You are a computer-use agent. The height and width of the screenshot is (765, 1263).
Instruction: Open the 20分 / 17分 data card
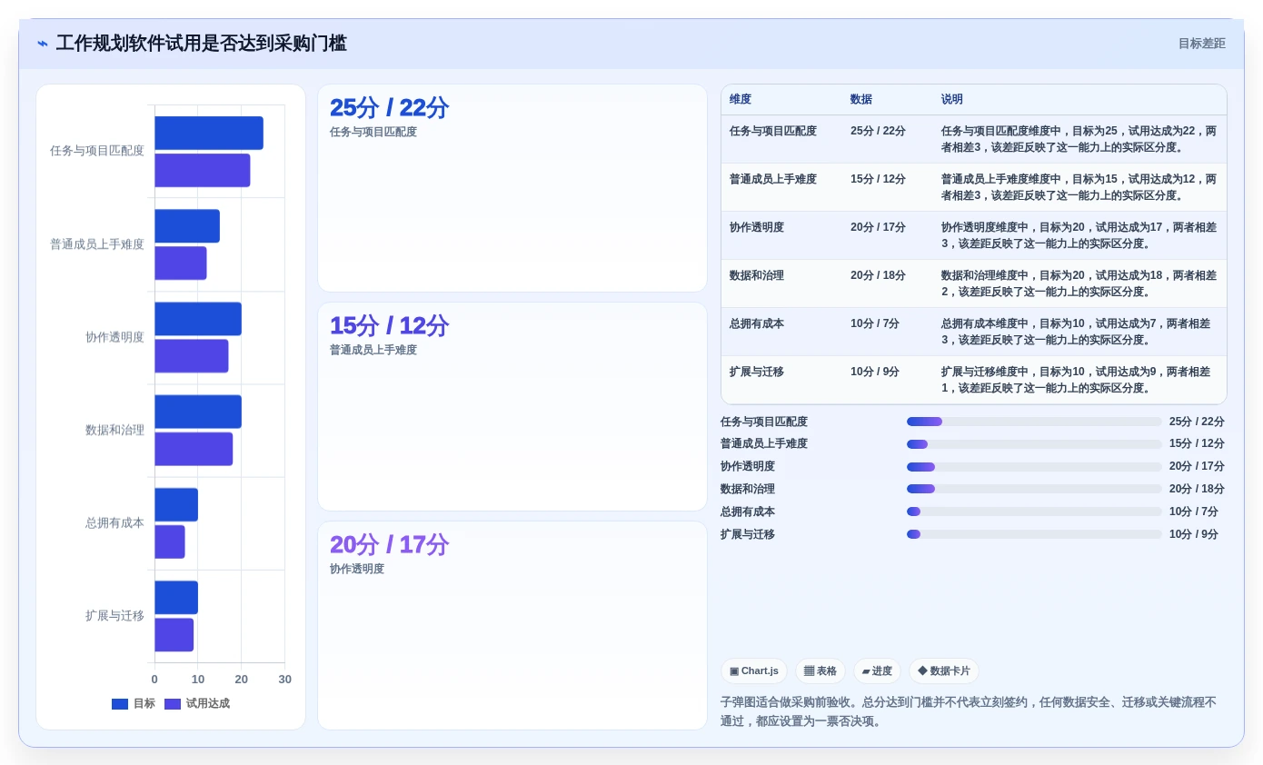point(512,625)
